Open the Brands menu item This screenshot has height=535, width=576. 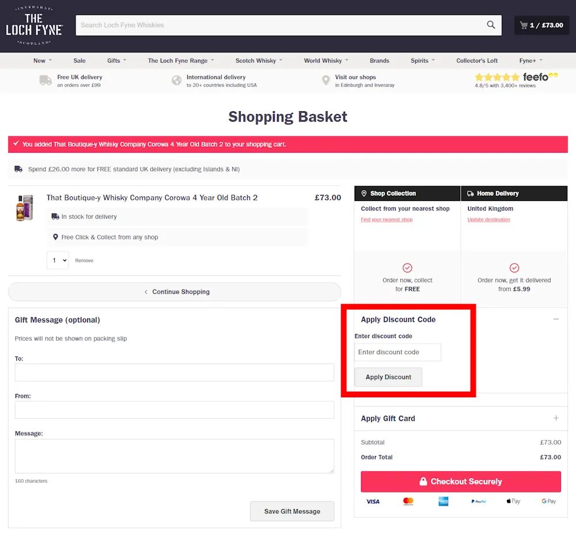[x=380, y=60]
